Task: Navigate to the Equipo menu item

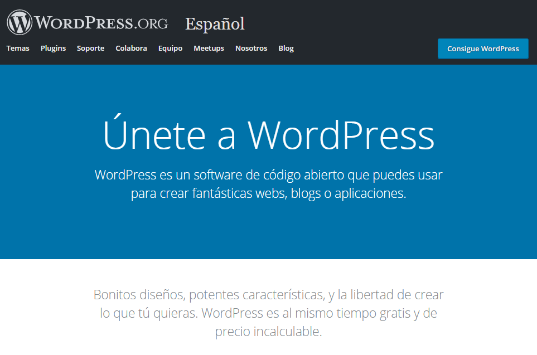Action: [x=170, y=48]
